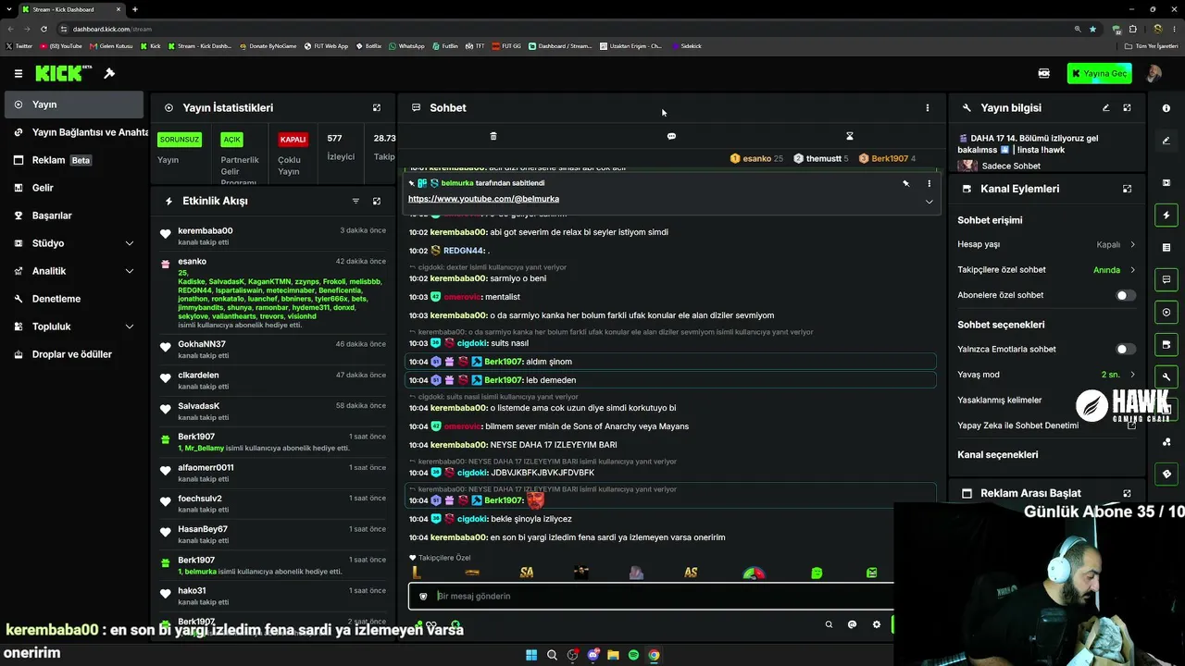
Task: Toggle Abonelere özel sohbet switch
Action: pos(1126,295)
